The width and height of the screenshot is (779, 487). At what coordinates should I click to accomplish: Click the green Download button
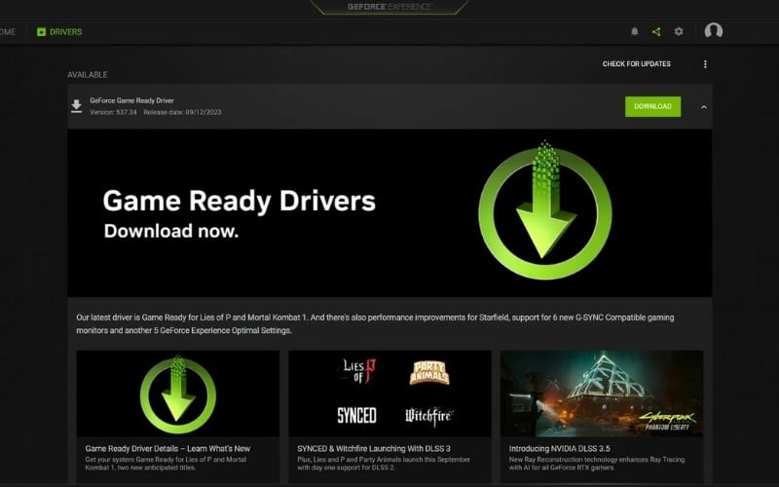coord(652,106)
